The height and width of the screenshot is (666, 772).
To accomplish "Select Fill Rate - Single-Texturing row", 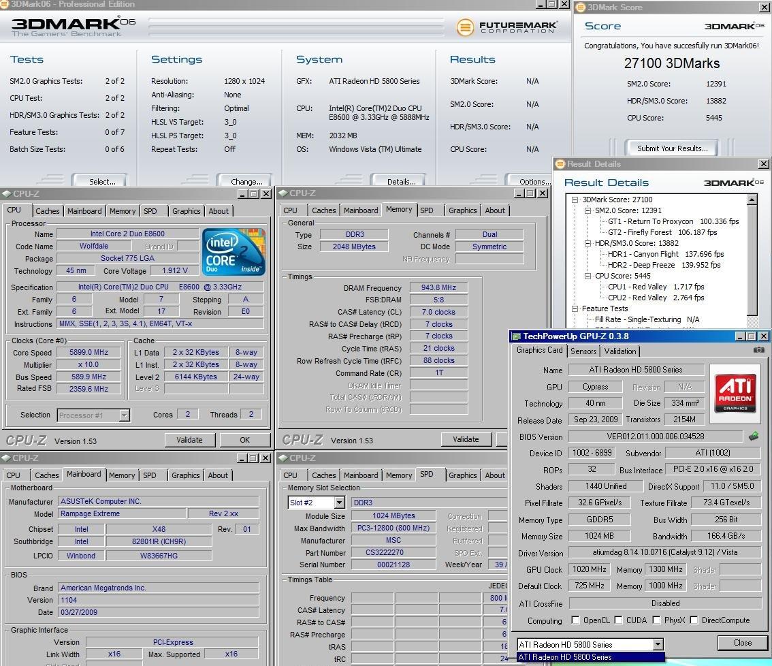I will [647, 319].
